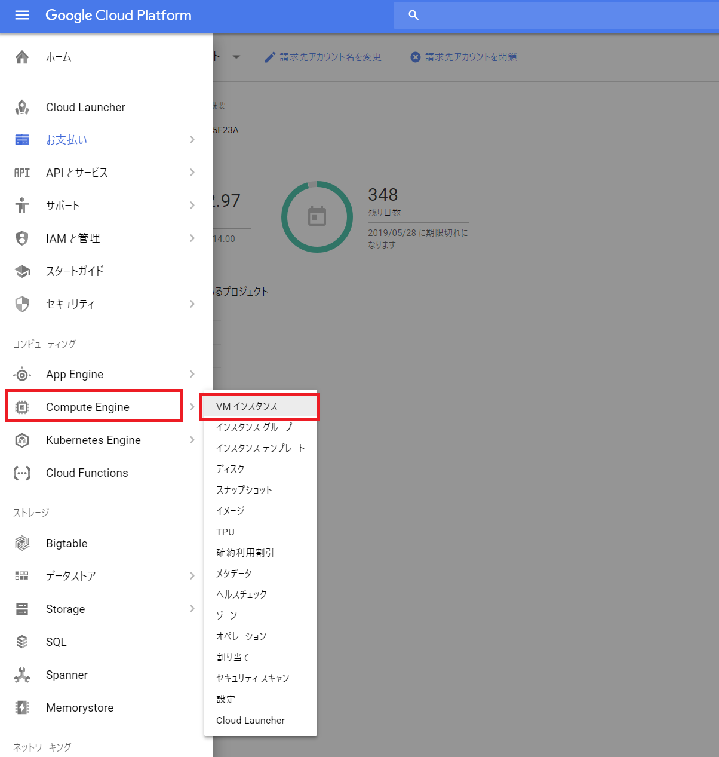This screenshot has width=719, height=757.
Task: Expand the App Engine submenu chevron
Action: (x=192, y=375)
